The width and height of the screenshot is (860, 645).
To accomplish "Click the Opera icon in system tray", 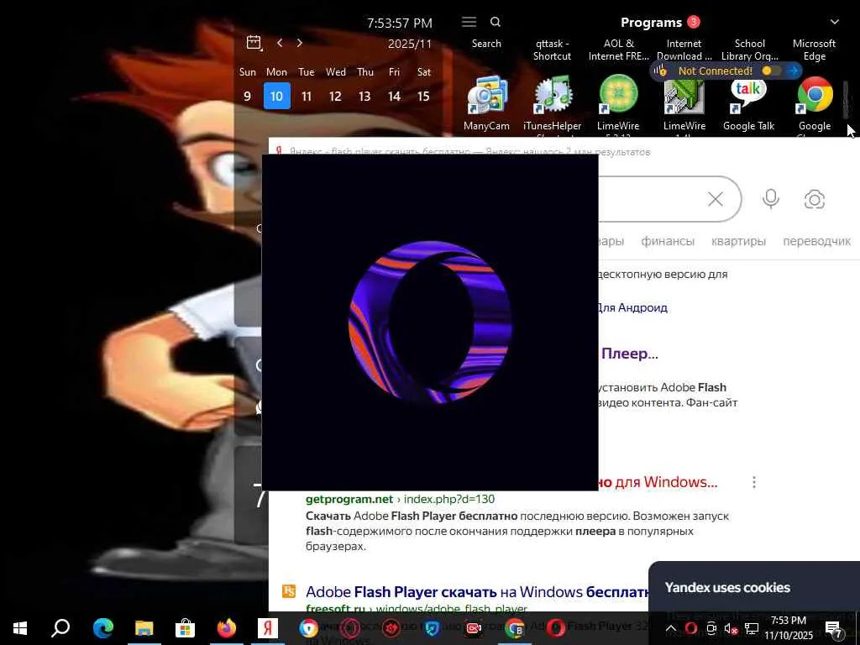I will [691, 628].
